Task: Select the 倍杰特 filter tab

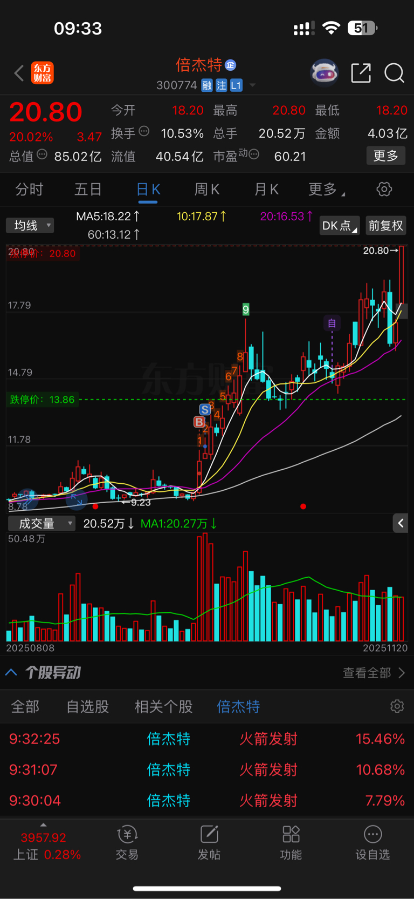Action: [x=238, y=707]
